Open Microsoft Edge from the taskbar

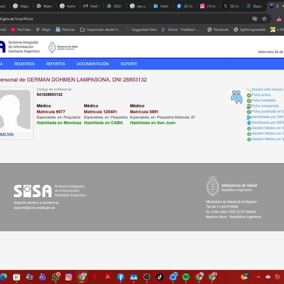click(x=4, y=277)
